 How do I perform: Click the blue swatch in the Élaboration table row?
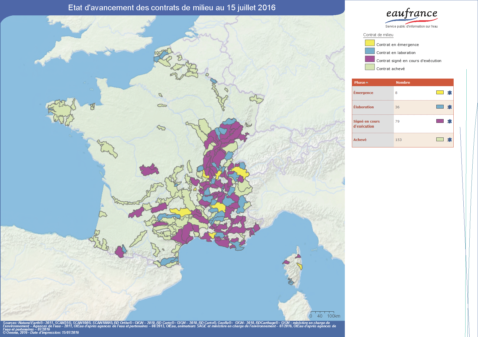pyautogui.click(x=440, y=107)
